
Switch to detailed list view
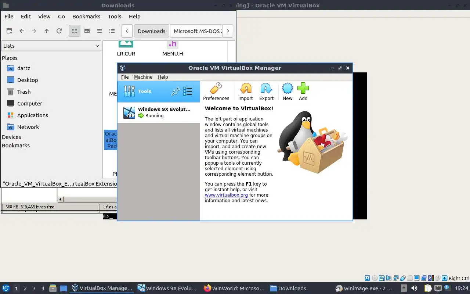pyautogui.click(x=112, y=31)
